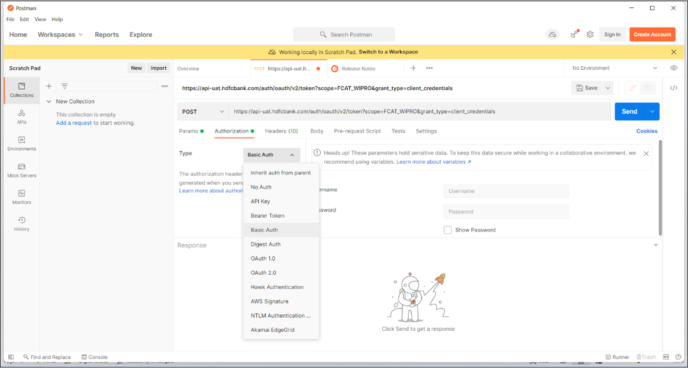This screenshot has height=368, width=688.
Task: Open the Mock Servers section
Action: 22,170
